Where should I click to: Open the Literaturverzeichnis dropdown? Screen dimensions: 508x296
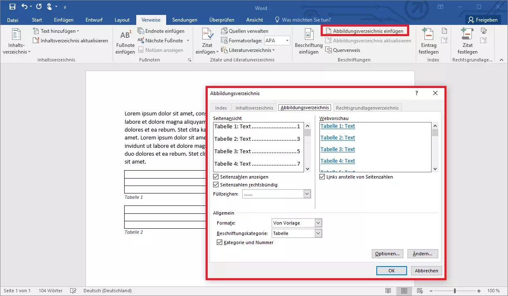coord(248,50)
